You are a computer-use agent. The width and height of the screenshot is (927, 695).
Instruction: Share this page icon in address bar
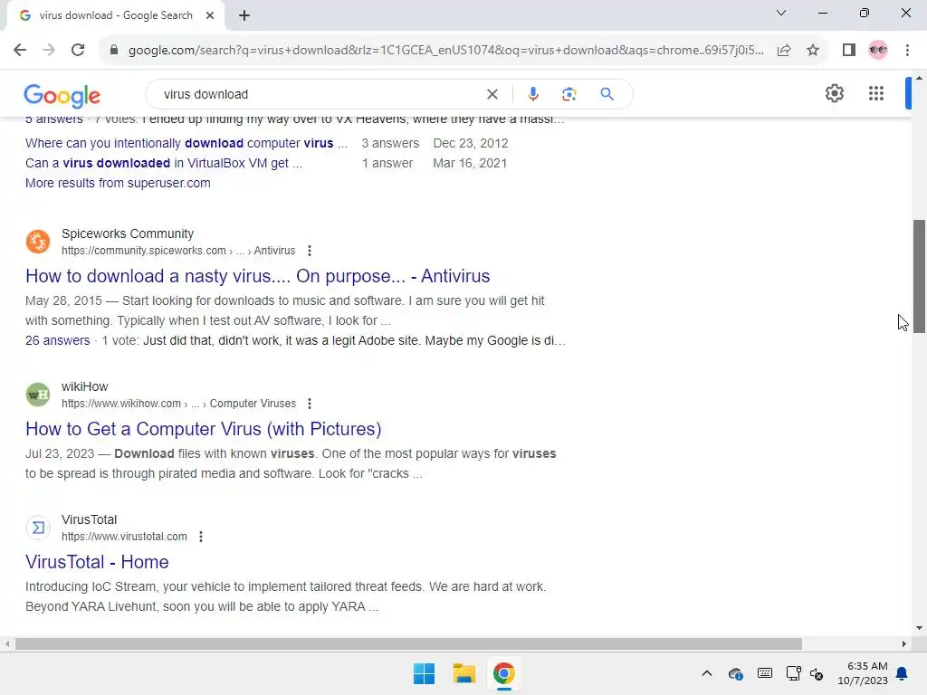[784, 50]
